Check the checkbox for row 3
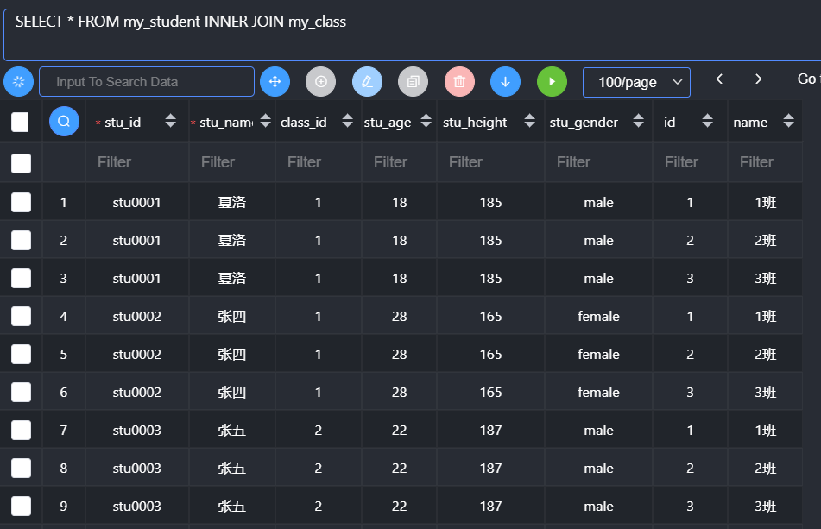The width and height of the screenshot is (821, 529). [x=21, y=278]
